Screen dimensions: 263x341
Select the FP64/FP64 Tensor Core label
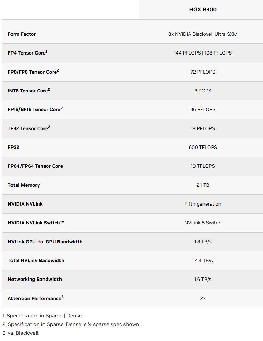point(35,166)
